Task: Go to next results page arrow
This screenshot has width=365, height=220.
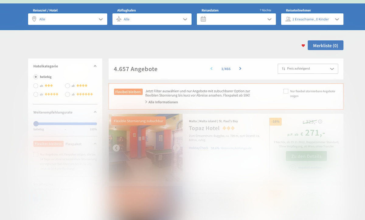Action: pyautogui.click(x=240, y=69)
